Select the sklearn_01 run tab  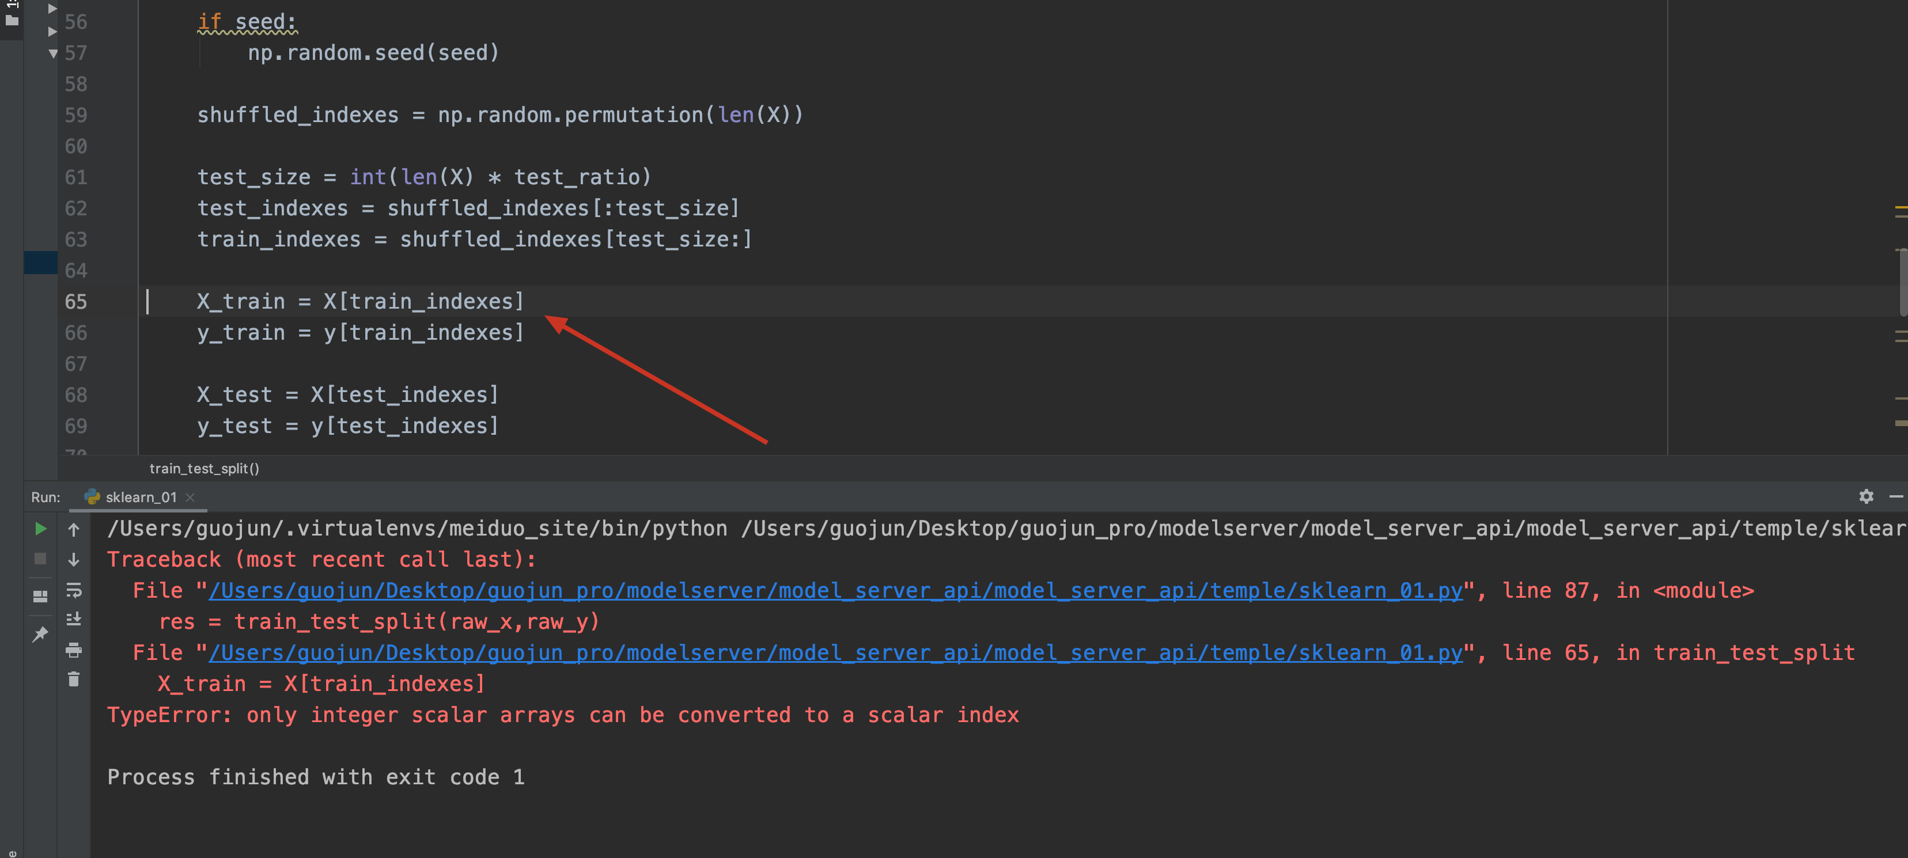tap(140, 497)
